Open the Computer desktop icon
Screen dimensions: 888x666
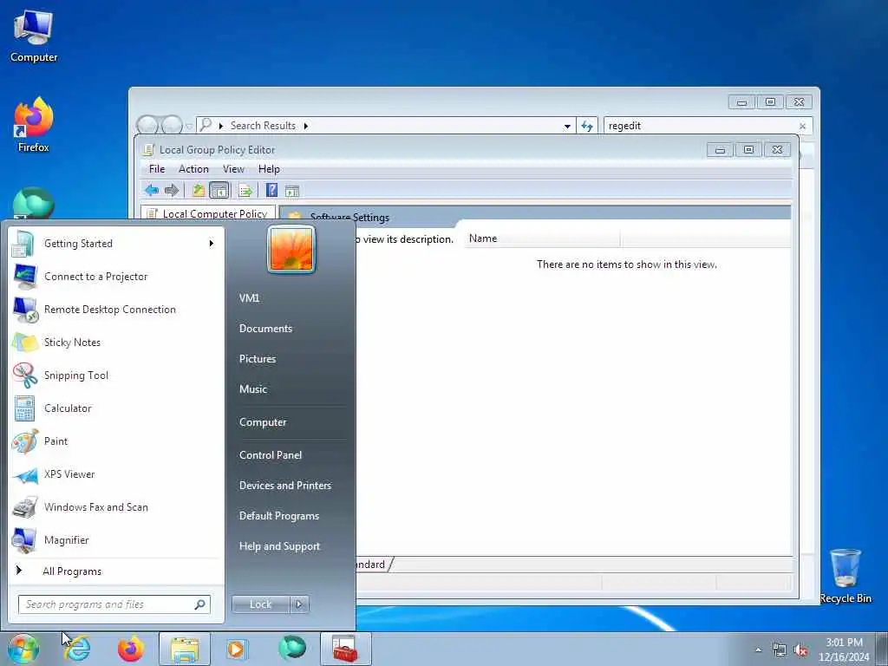point(34,36)
